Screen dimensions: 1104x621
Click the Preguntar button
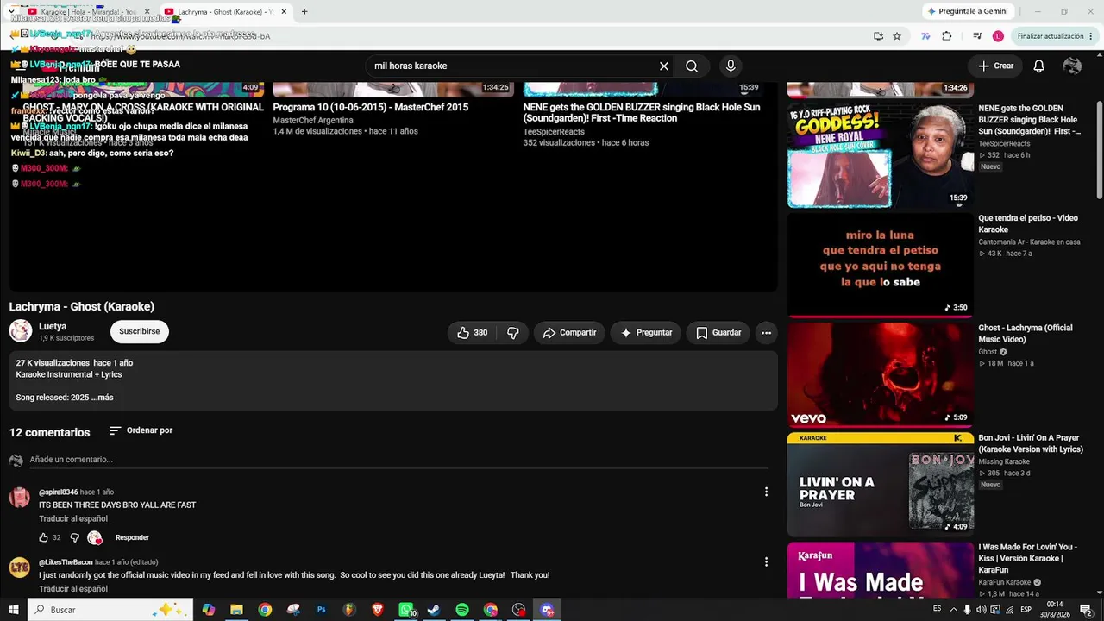[646, 333]
